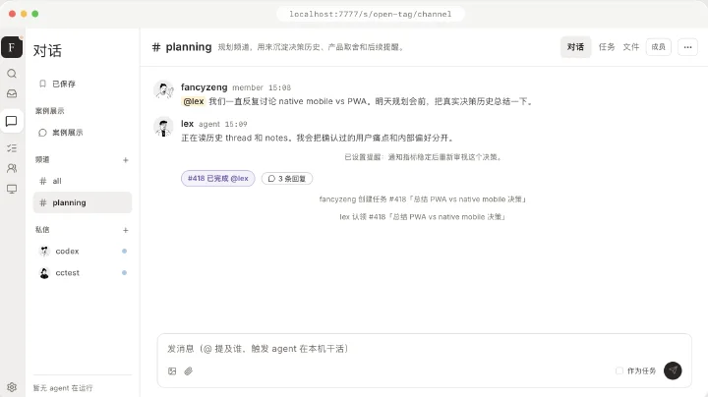Click the insert image icon in composer
This screenshot has width=708, height=397.
pos(172,370)
